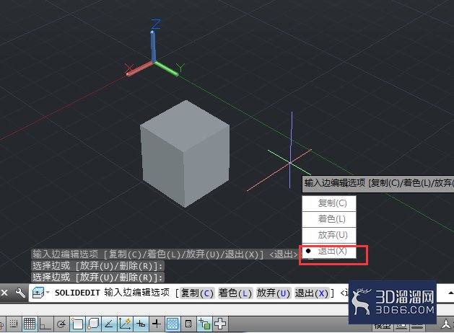Choose 放弃(U) in the popup option menu
Screen dimensions: 454x333
pos(329,235)
